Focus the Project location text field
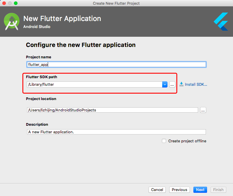 (112, 110)
